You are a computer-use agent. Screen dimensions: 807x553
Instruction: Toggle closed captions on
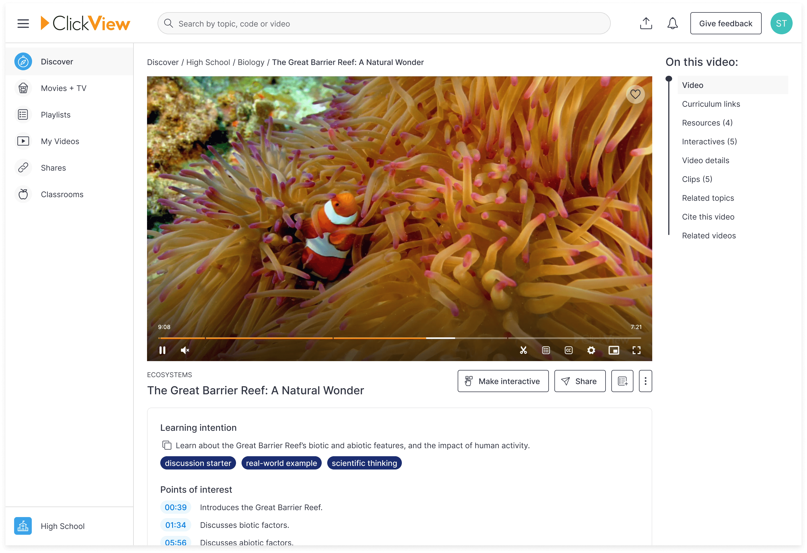point(568,350)
